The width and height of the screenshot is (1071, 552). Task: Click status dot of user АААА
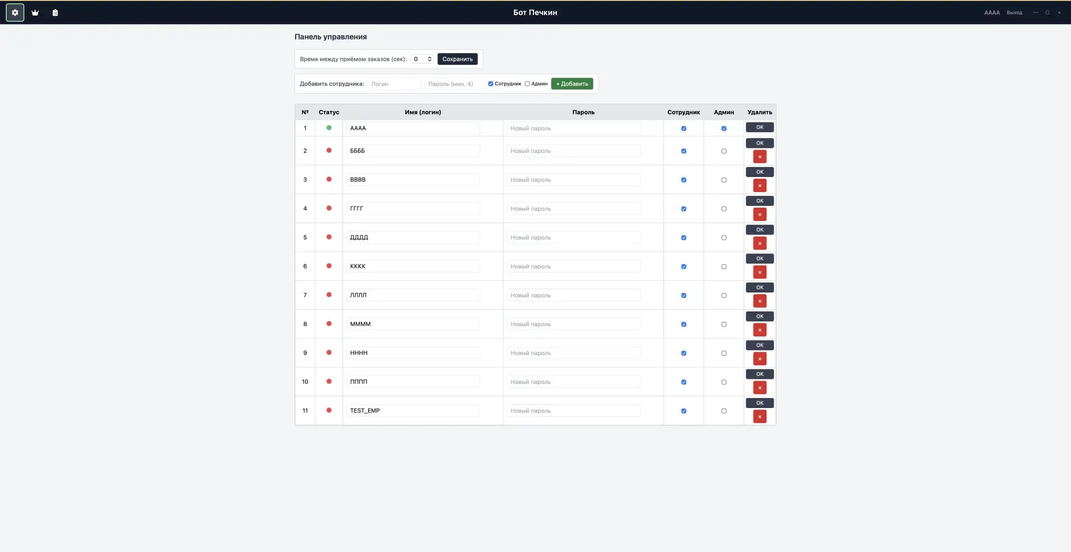coord(329,128)
